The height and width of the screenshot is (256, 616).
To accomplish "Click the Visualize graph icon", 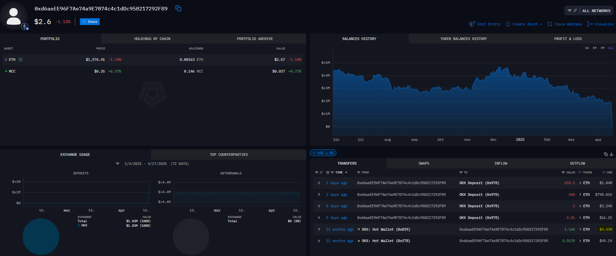I will [x=590, y=24].
